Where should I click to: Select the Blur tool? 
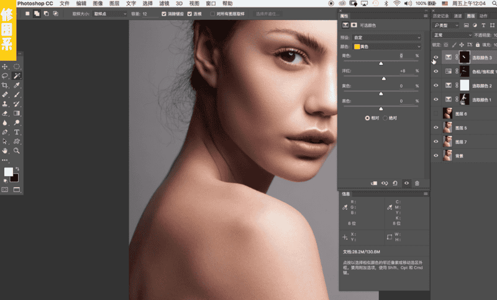click(x=5, y=123)
